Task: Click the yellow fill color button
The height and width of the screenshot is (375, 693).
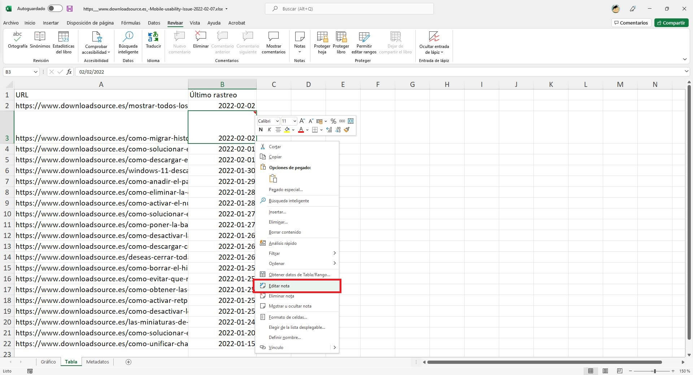Action: point(287,130)
